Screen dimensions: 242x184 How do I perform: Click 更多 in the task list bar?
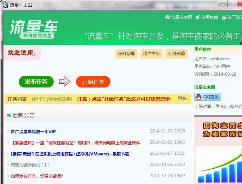click(x=183, y=99)
